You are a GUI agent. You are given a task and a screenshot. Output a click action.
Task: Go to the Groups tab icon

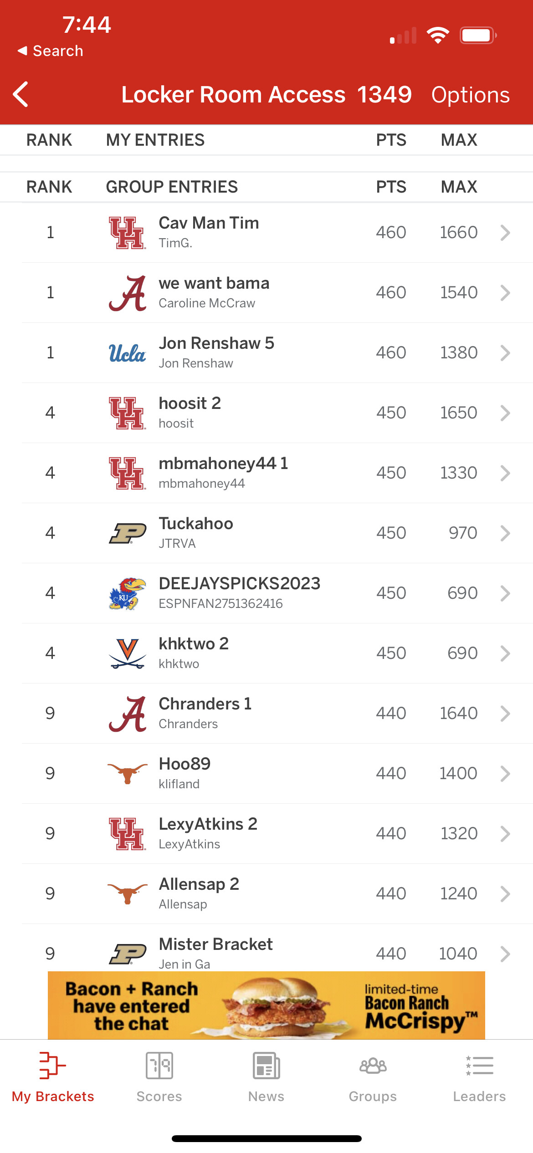[x=373, y=1066]
